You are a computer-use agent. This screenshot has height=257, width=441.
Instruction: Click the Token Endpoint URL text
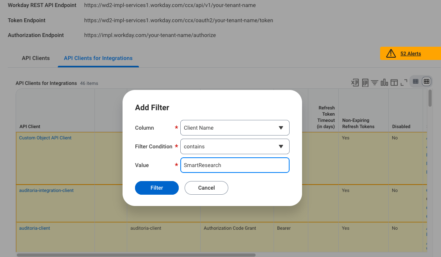click(179, 20)
